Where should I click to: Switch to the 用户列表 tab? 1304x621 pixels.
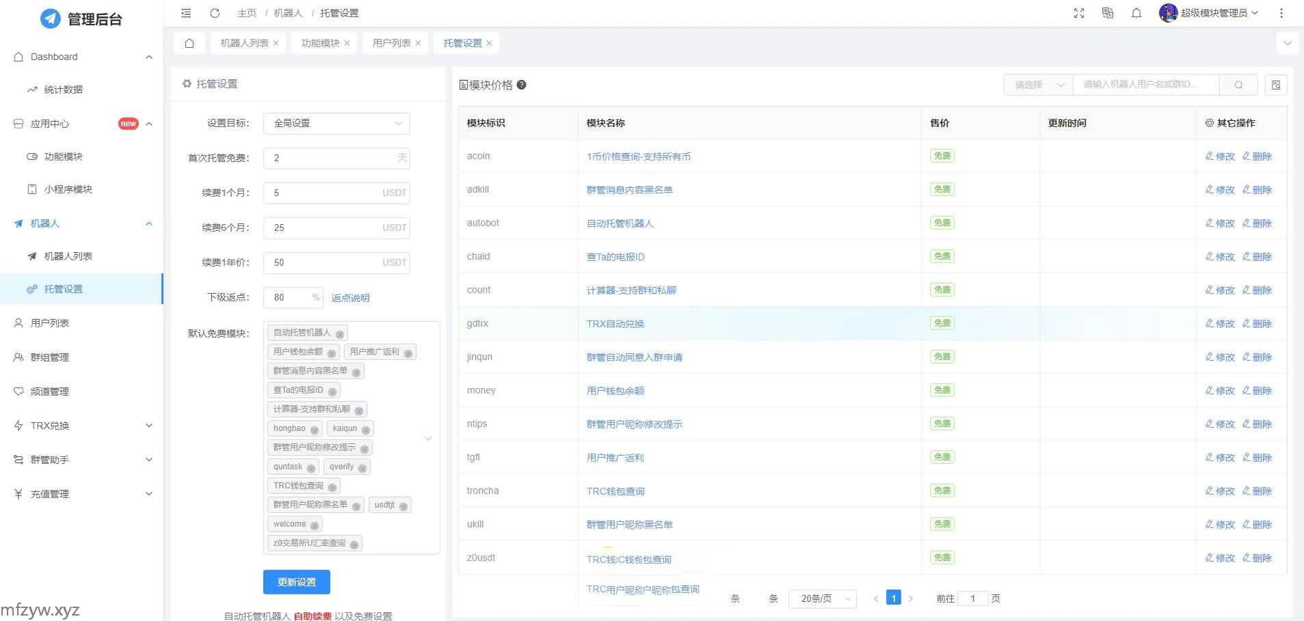point(391,43)
